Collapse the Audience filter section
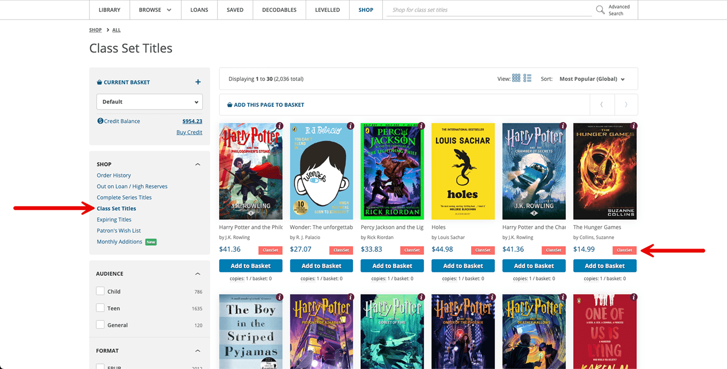 [x=198, y=274]
